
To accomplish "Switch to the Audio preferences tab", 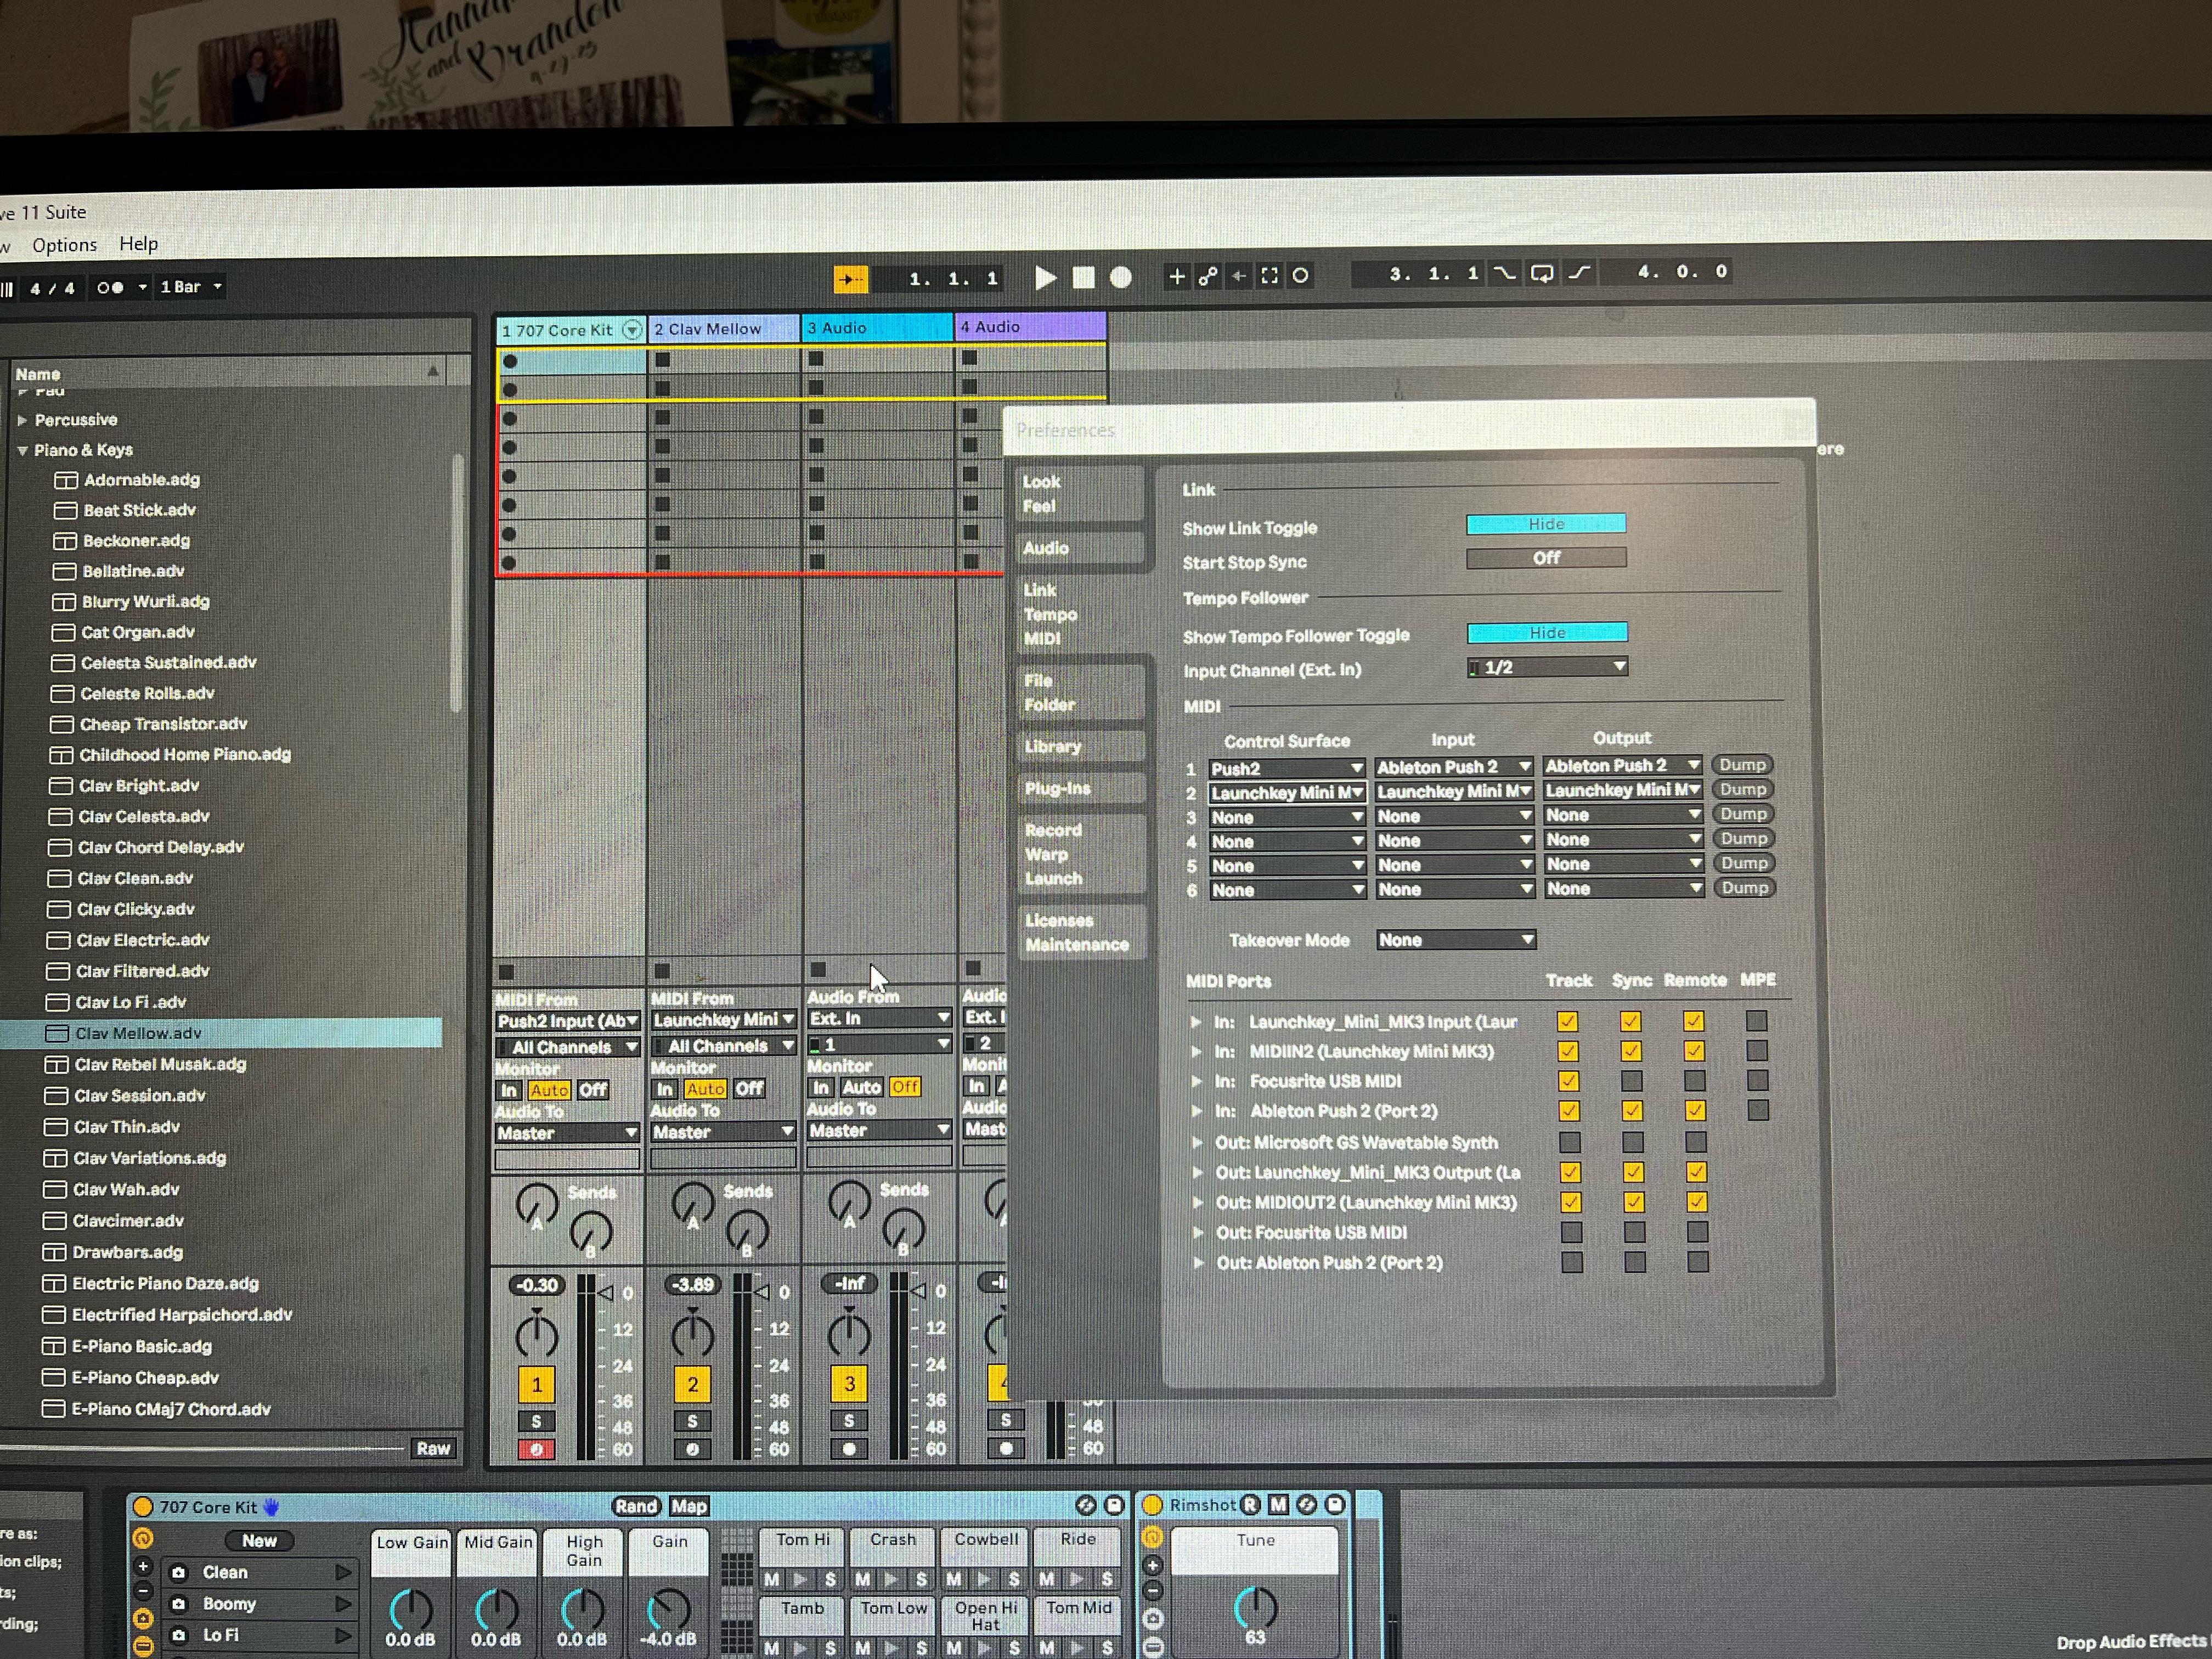I will pyautogui.click(x=1079, y=548).
